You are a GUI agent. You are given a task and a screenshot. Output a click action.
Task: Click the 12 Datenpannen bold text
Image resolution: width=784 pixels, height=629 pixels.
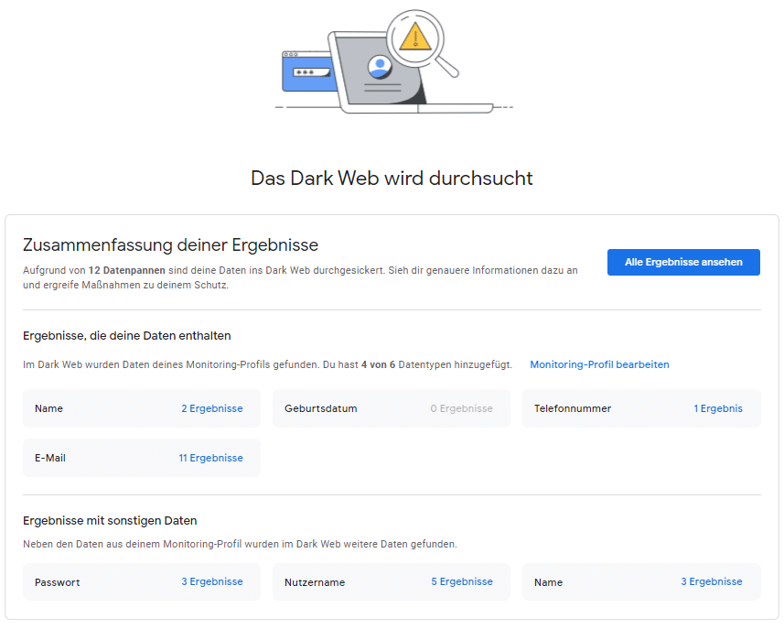(127, 270)
